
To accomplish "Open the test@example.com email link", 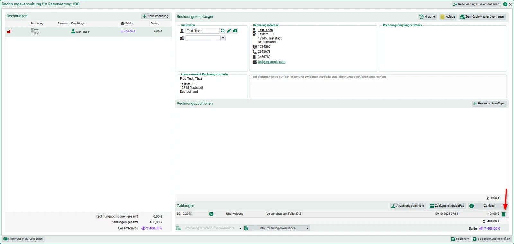I will 271,62.
